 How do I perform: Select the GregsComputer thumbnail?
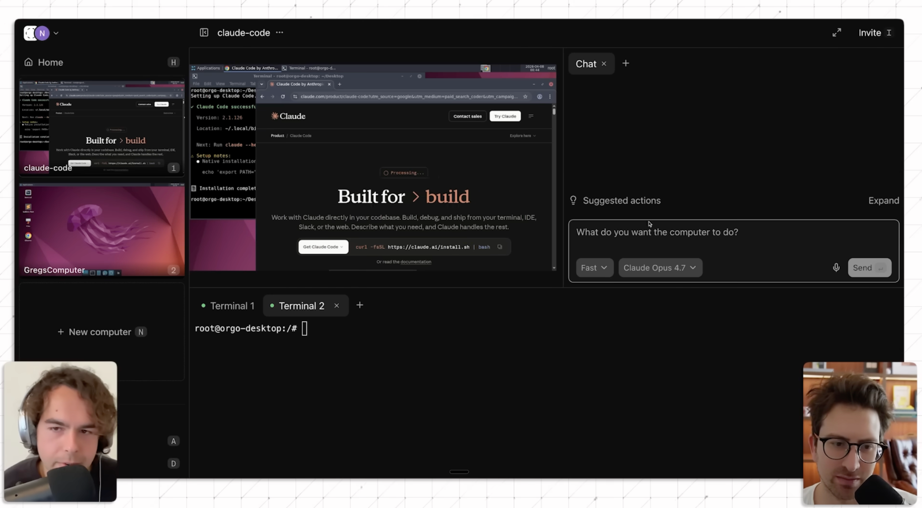[x=102, y=230]
